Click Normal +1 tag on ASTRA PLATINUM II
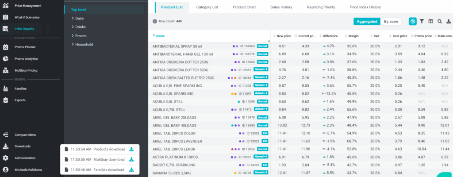The height and width of the screenshot is (177, 453). 261,157
